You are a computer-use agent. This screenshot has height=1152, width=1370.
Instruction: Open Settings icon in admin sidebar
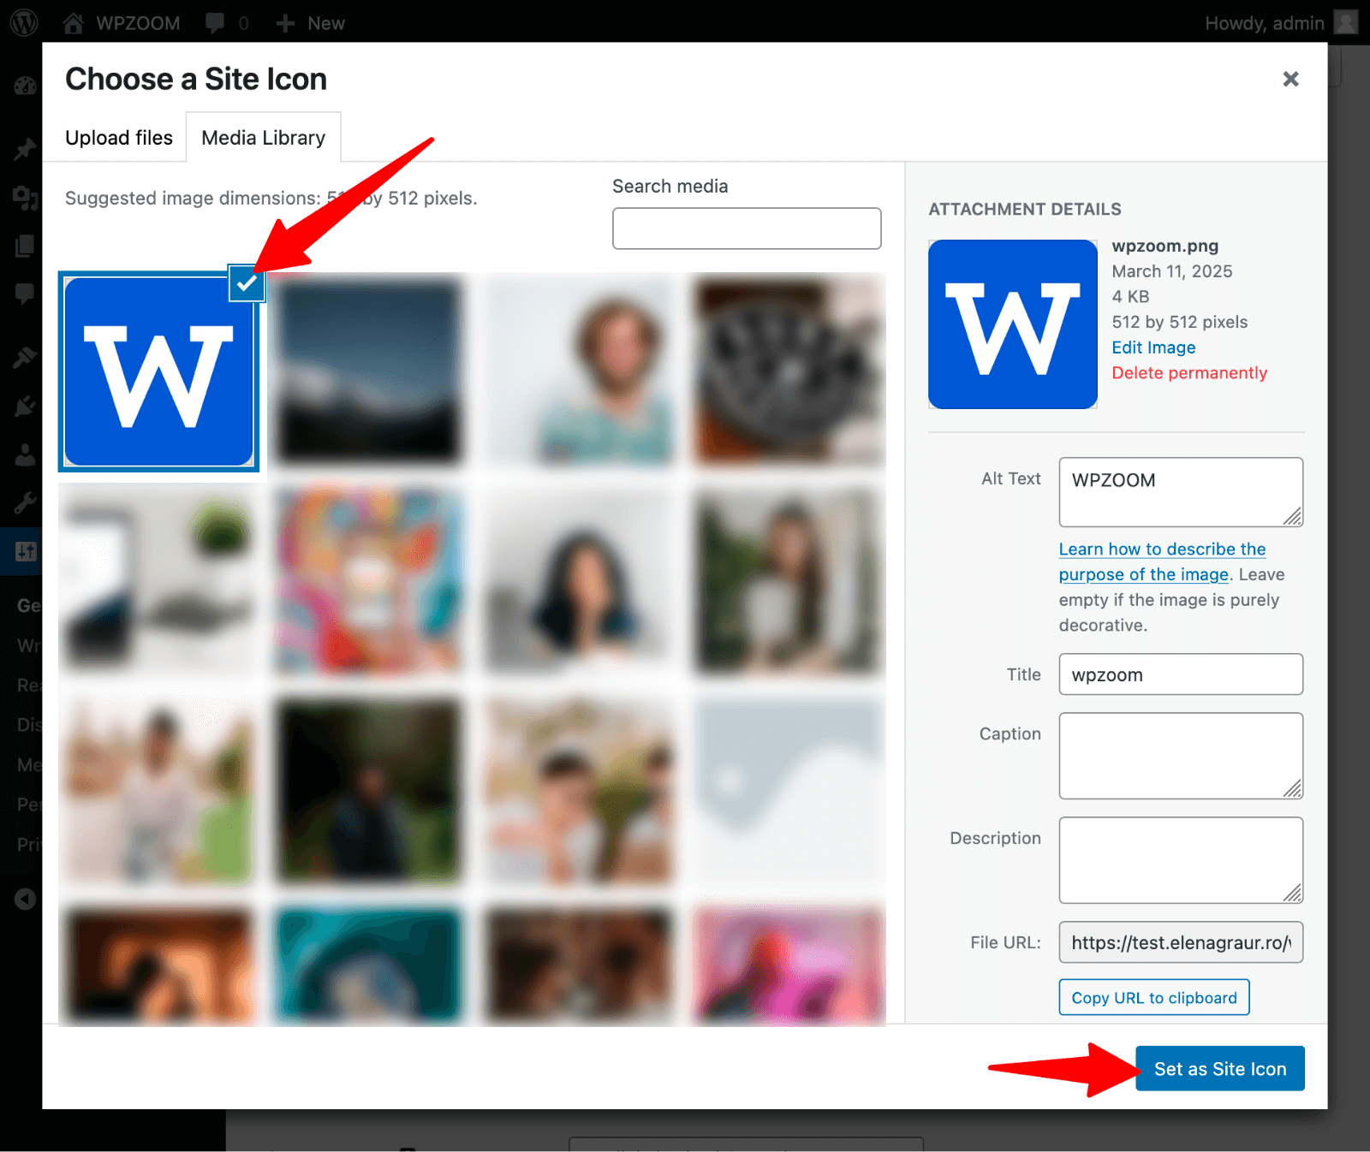25,551
